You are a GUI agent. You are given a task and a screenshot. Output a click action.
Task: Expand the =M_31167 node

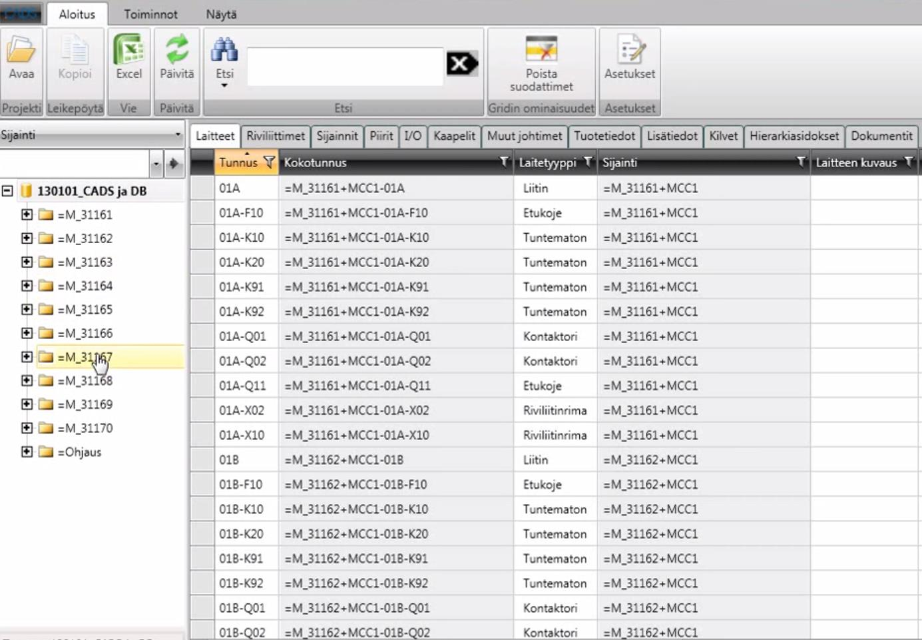pos(27,357)
